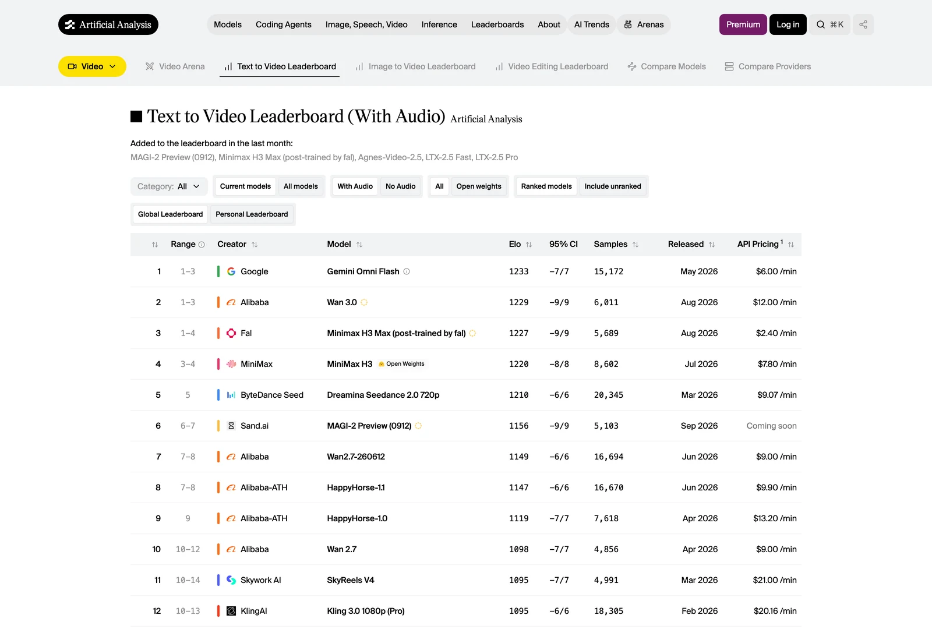Open the About menu
The width and height of the screenshot is (932, 629).
tap(549, 24)
